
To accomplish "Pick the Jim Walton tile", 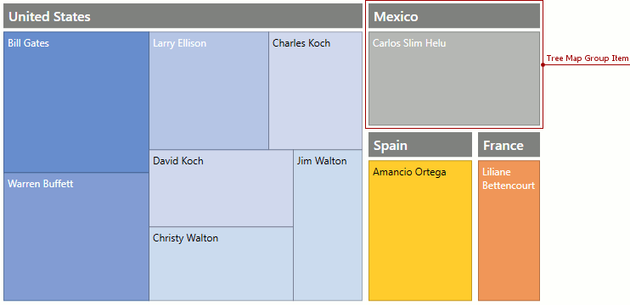I will coord(328,225).
